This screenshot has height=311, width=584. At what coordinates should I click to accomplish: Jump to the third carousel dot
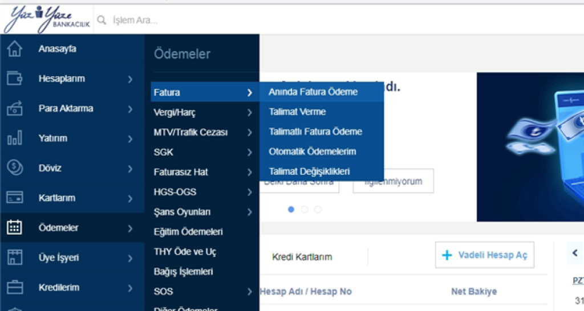[318, 210]
